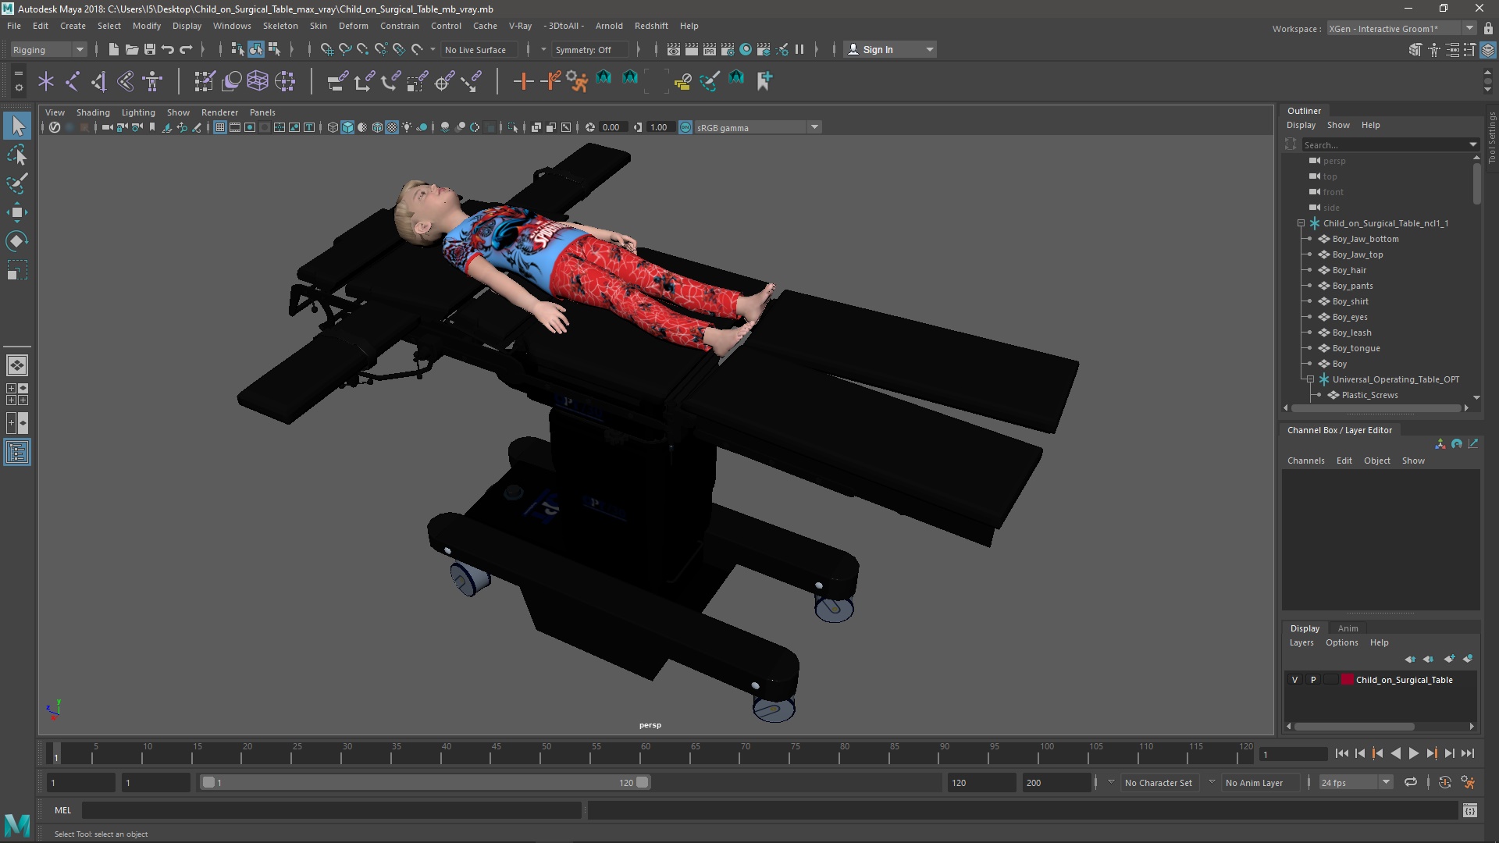Click the red color swatch of layer
Screen dimensions: 1499x843
pyautogui.click(x=1347, y=680)
